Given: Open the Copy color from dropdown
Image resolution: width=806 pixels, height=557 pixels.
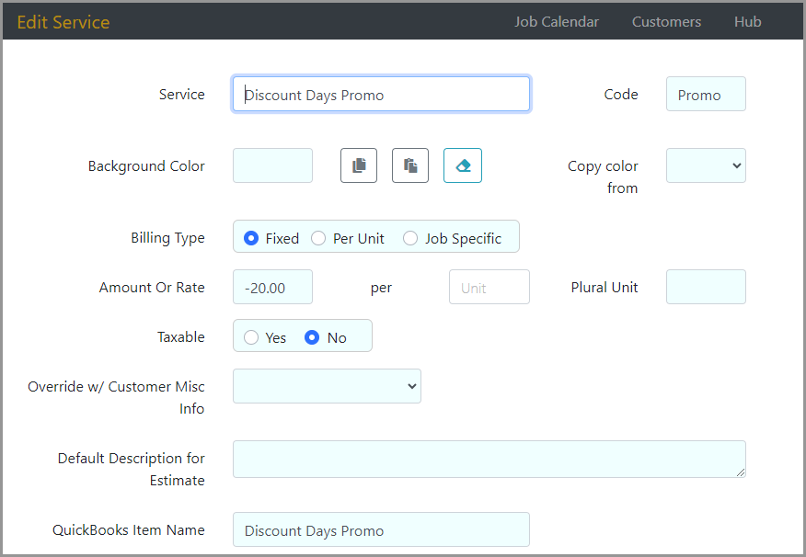Looking at the screenshot, I should click(706, 165).
